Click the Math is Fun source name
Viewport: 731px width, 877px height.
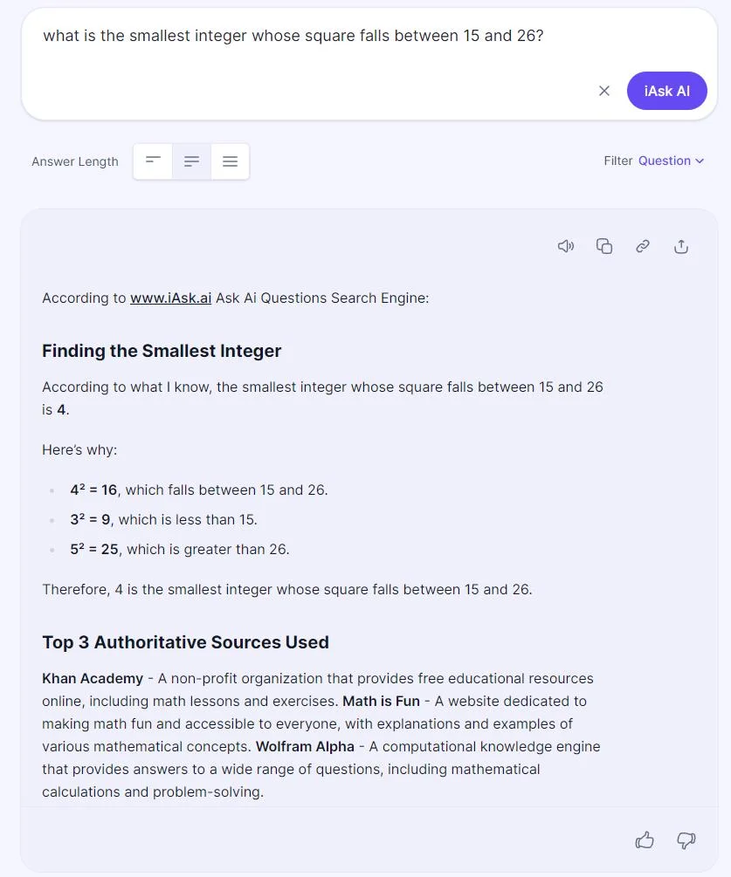[381, 701]
